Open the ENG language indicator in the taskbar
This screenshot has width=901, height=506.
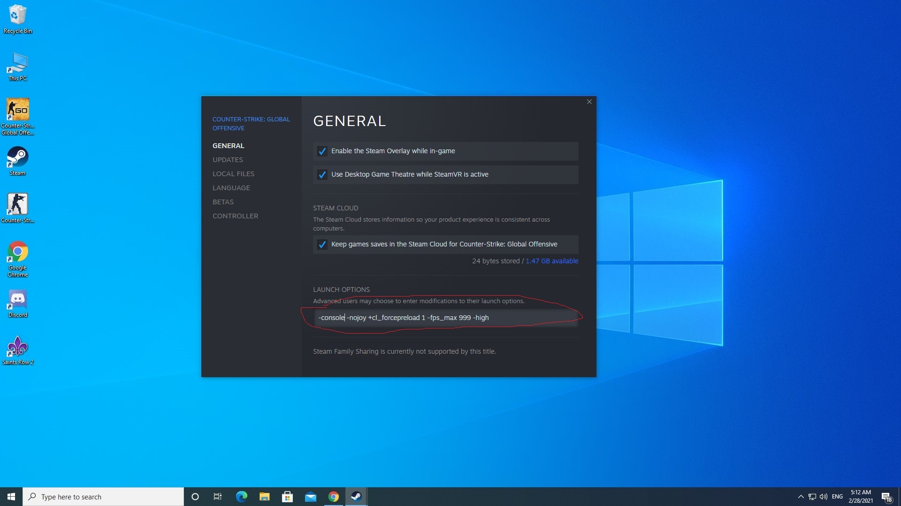click(x=837, y=497)
